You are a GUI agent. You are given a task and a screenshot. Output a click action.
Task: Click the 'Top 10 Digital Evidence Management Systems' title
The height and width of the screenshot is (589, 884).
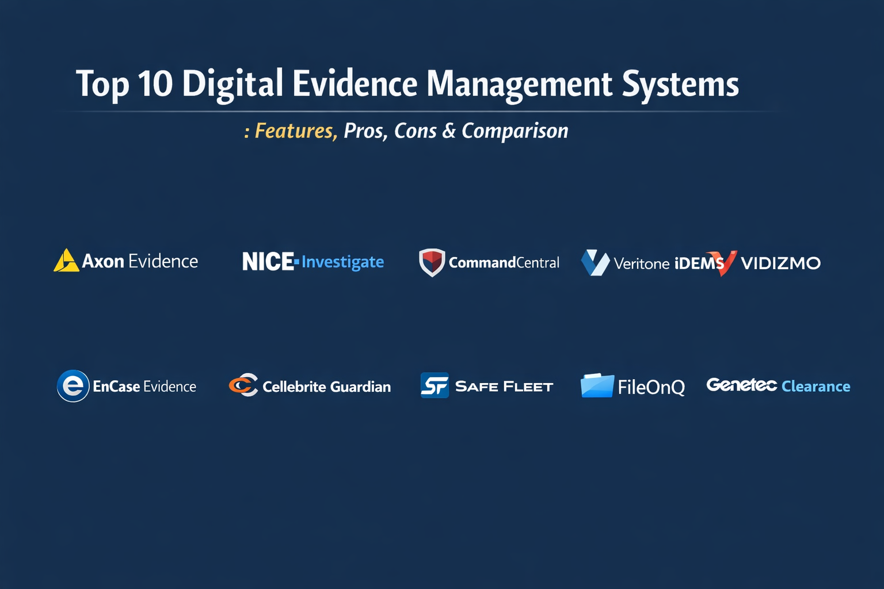tap(407, 84)
